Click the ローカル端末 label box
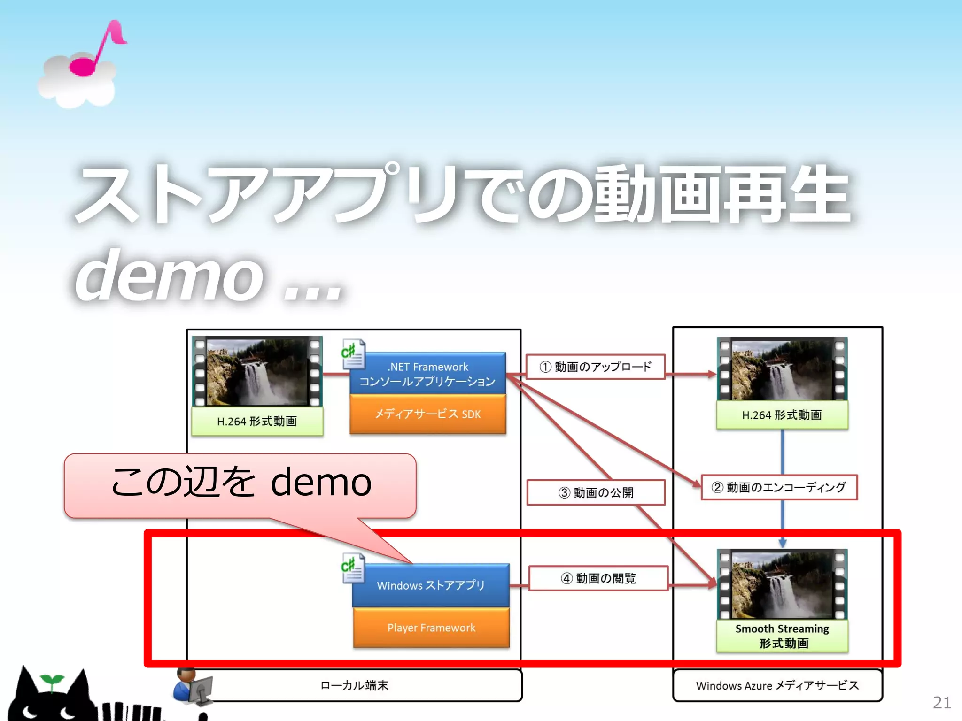962x721 pixels. (x=354, y=685)
